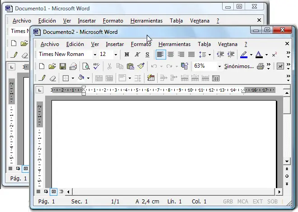Toggle Web layout view in Documento2
The height and width of the screenshot is (212, 298).
(x=46, y=192)
